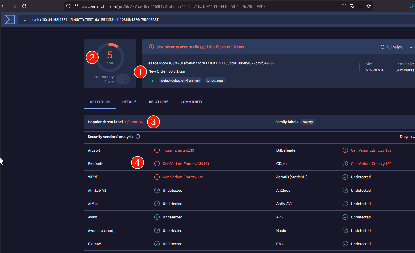The height and width of the screenshot is (253, 415).
Task: Click the Arcabit vendor name
Action: [x=94, y=150]
